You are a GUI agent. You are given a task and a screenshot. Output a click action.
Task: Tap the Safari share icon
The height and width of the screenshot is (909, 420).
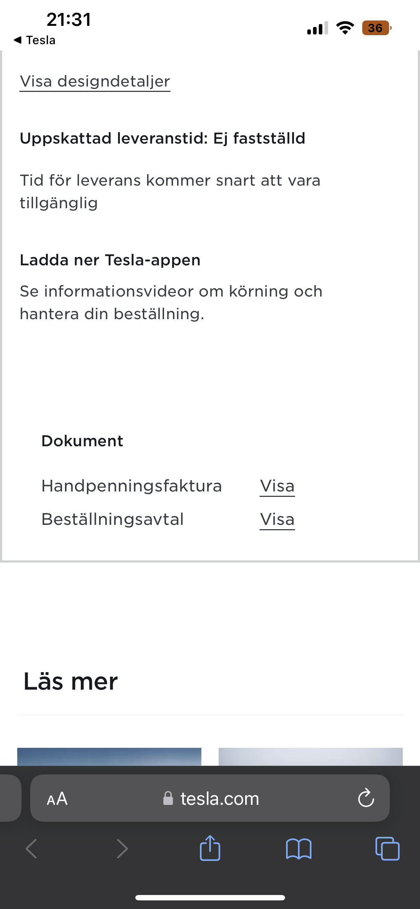pos(210,848)
